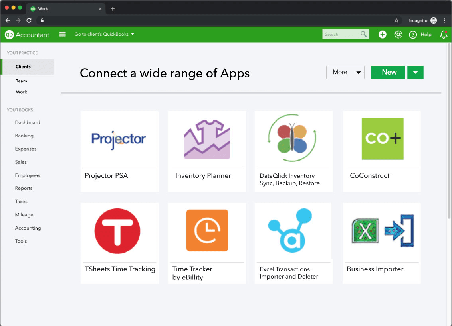The image size is (452, 326).
Task: Open Work in the sidebar
Action: pos(21,92)
